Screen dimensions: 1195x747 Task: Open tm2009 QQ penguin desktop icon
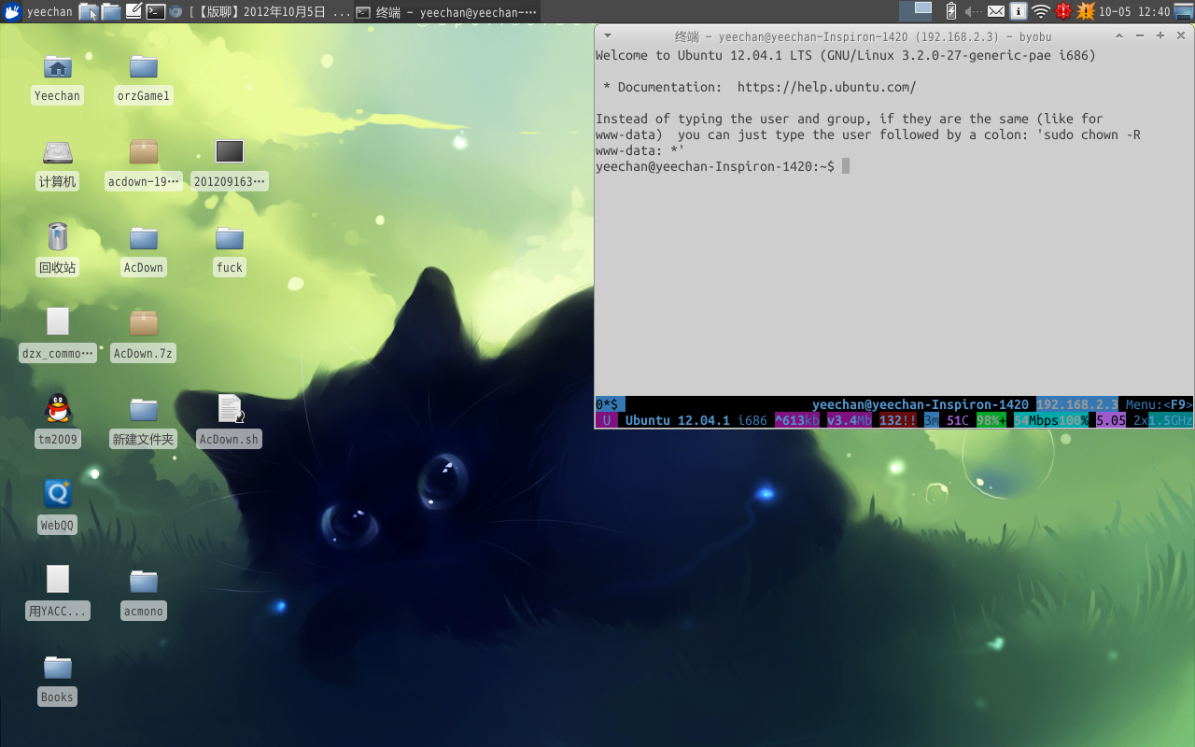[58, 409]
